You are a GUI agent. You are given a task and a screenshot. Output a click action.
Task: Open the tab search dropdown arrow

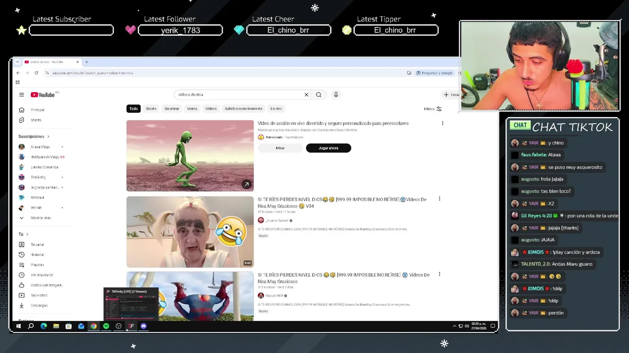[18, 62]
